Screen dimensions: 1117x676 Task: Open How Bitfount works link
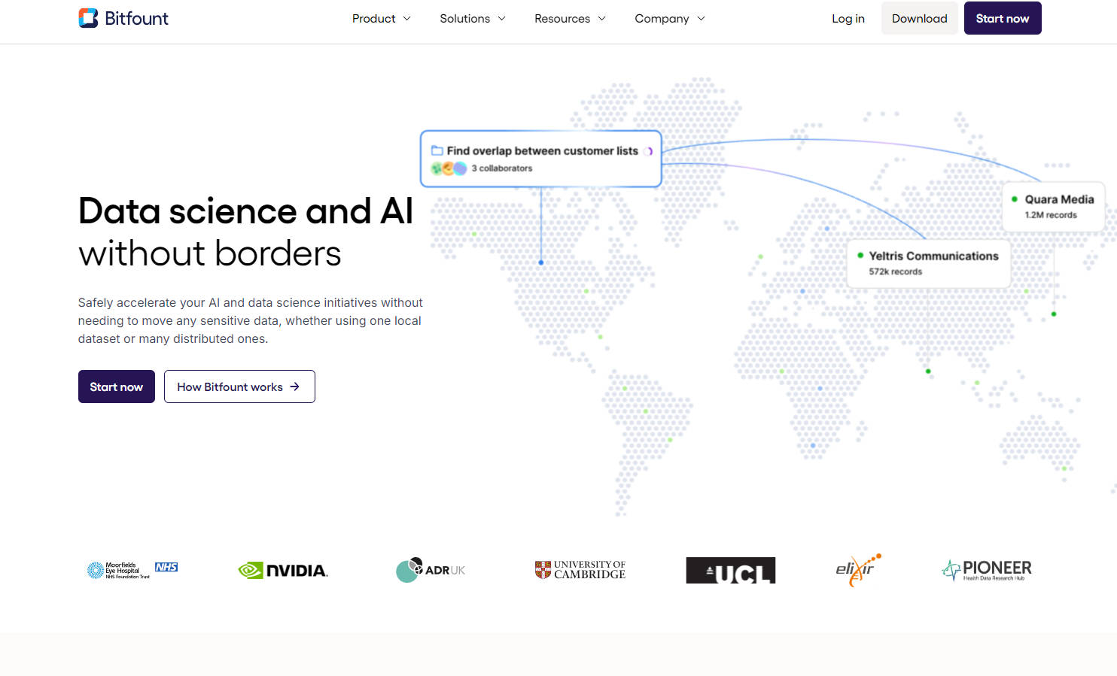[239, 387]
